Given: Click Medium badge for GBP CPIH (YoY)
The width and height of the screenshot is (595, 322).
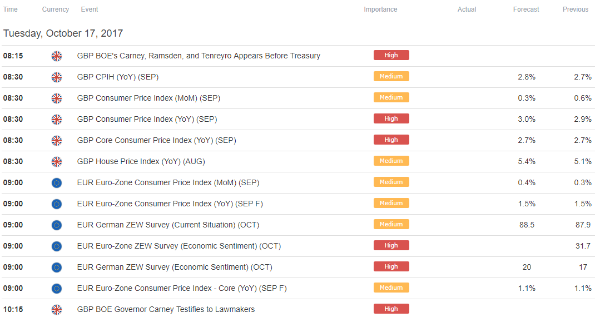Looking at the screenshot, I should point(391,76).
